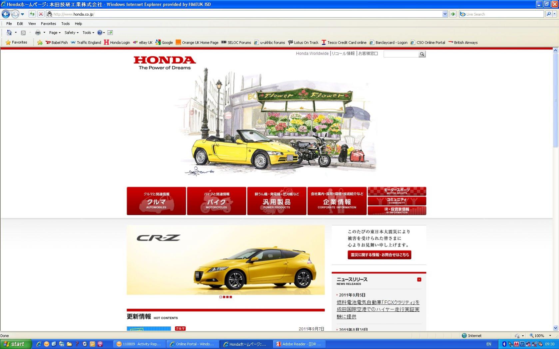Click the red AUTOMOBILES category button
The height and width of the screenshot is (349, 559).
pyautogui.click(x=156, y=201)
